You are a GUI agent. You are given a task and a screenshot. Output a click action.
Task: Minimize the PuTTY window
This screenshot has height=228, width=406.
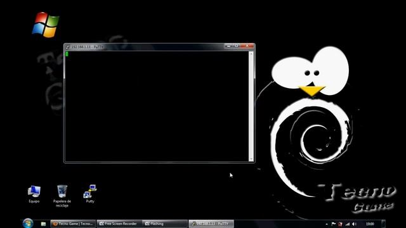point(228,46)
